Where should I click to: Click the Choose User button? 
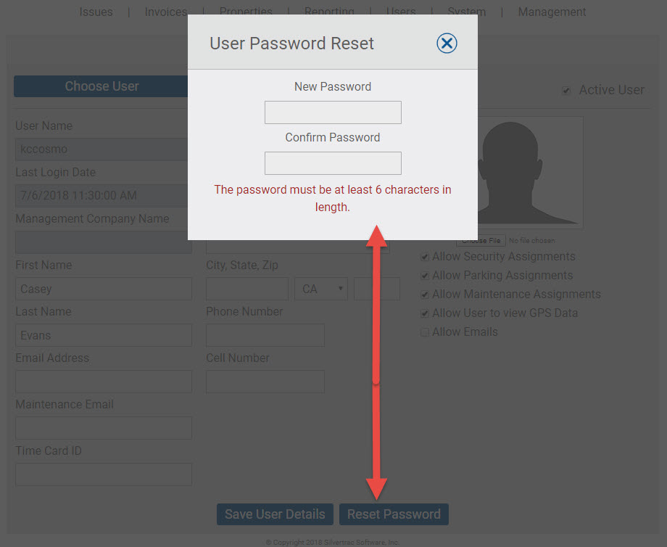[101, 86]
